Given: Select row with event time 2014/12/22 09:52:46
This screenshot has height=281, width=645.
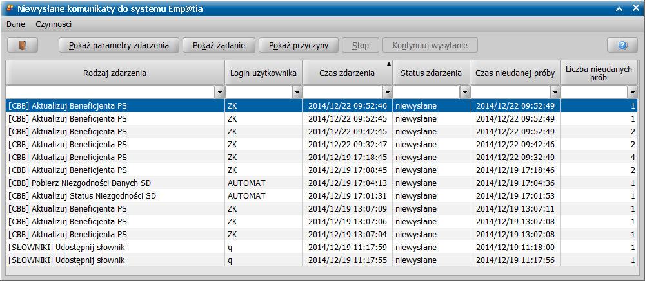Looking at the screenshot, I should (322, 106).
